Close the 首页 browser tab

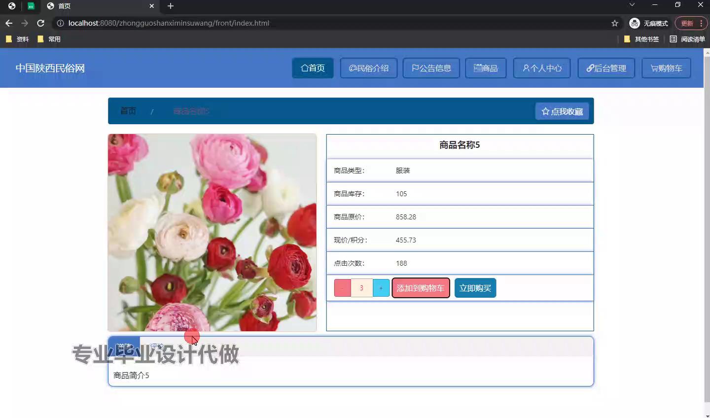[x=151, y=6]
